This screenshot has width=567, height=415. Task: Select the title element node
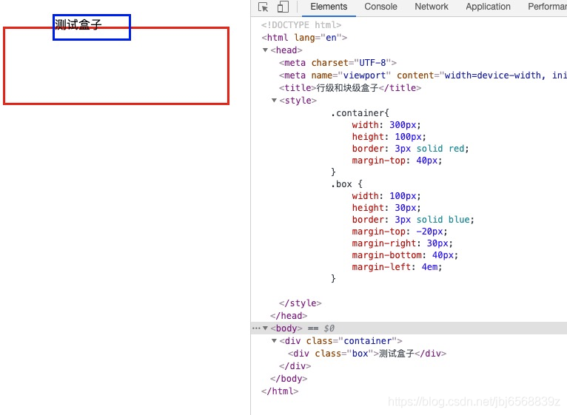(350, 88)
